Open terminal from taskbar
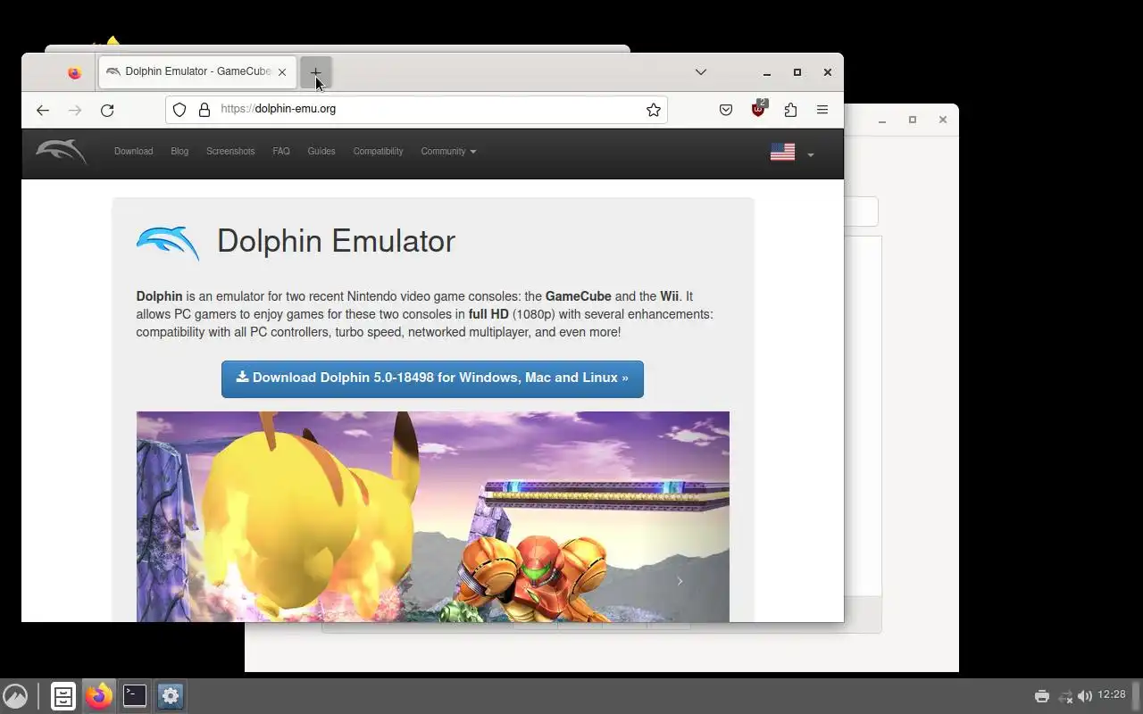Viewport: 1143px width, 714px height. [135, 696]
